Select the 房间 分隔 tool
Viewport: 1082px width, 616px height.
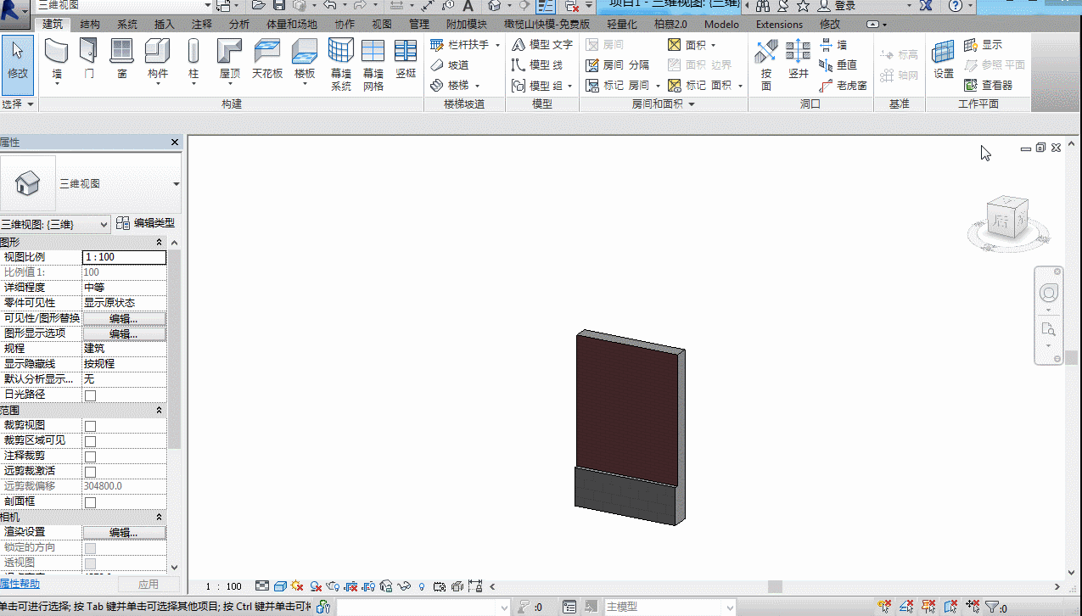click(x=617, y=64)
